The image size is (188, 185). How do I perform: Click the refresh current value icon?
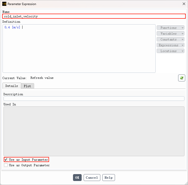click(181, 78)
